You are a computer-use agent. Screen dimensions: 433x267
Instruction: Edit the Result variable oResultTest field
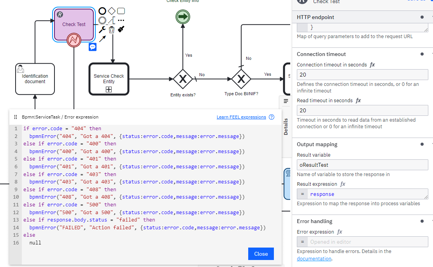point(362,165)
